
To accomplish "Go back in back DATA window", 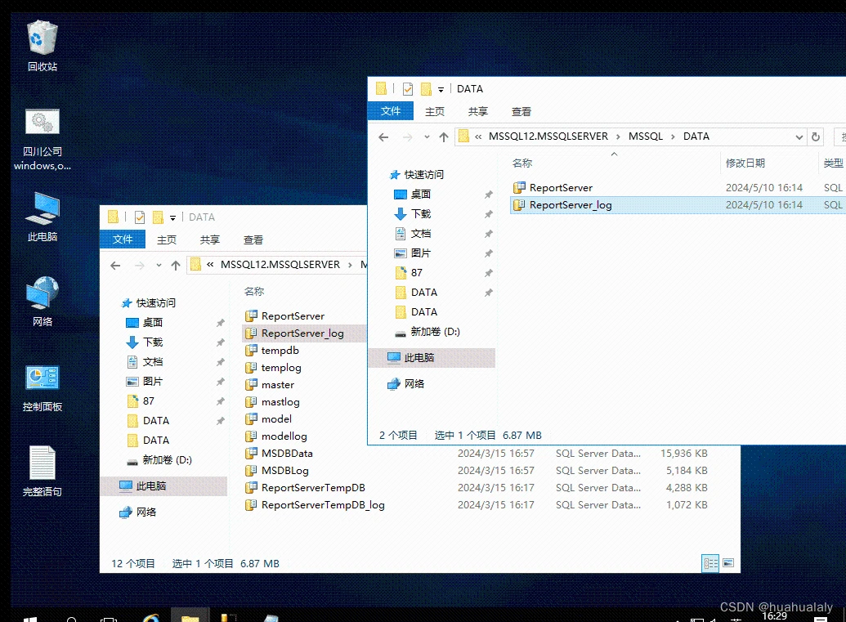I will [x=115, y=266].
